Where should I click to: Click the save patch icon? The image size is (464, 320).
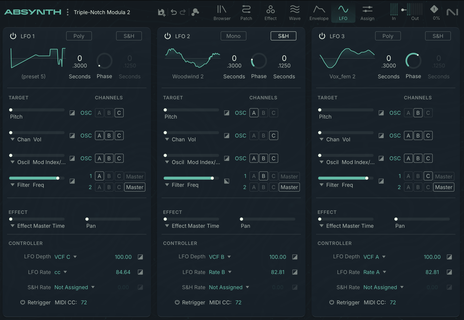[162, 12]
